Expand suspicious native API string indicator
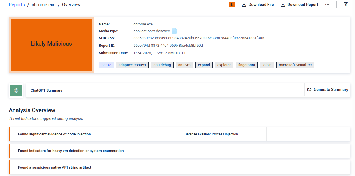The width and height of the screenshot is (355, 176). [x=179, y=167]
